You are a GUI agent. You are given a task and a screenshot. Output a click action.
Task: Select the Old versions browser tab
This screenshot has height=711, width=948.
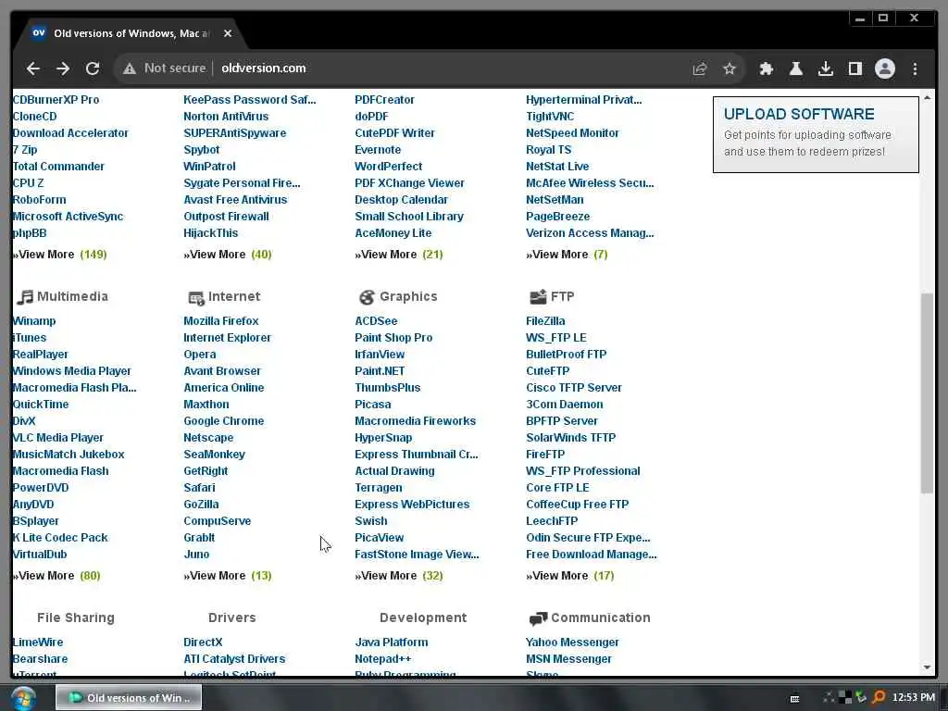pos(130,33)
